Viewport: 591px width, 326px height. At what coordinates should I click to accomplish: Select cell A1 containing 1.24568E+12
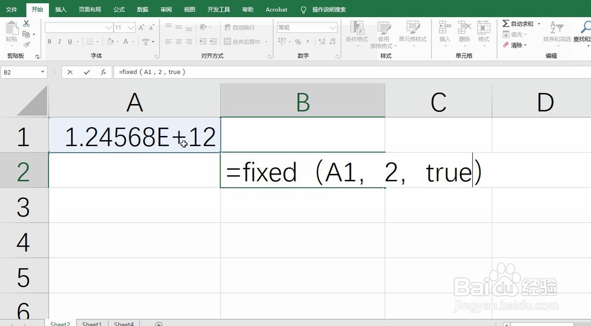(x=135, y=135)
